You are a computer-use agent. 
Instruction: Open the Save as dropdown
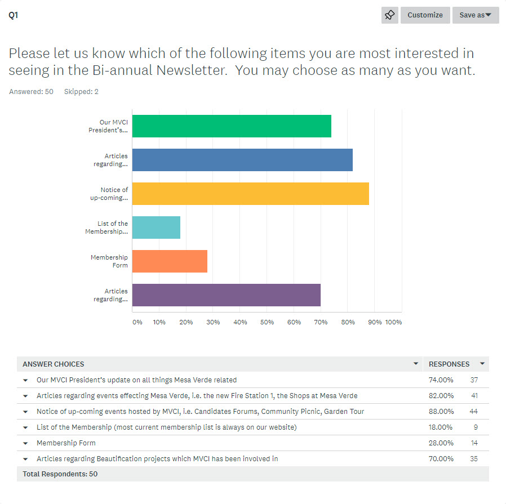coord(475,15)
